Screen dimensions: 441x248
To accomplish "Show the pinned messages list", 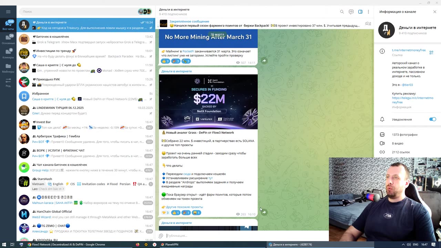I will pyautogui.click(x=368, y=24).
